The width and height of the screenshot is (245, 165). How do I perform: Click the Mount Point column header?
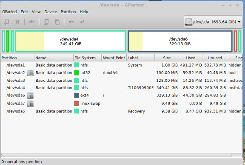pos(114,58)
